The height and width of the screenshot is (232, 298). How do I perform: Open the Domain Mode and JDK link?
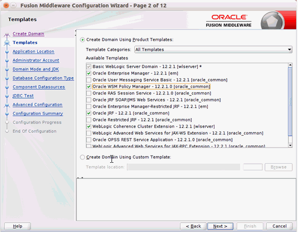(x=36, y=69)
